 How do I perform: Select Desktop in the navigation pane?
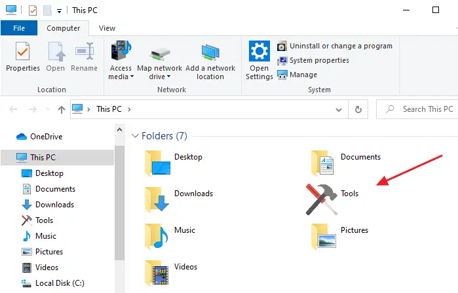pos(43,173)
